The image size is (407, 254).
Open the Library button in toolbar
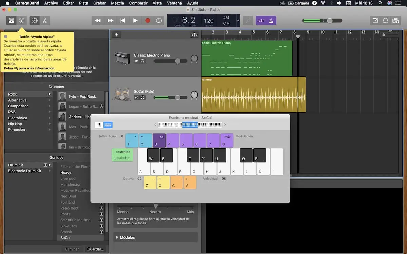tap(12, 21)
